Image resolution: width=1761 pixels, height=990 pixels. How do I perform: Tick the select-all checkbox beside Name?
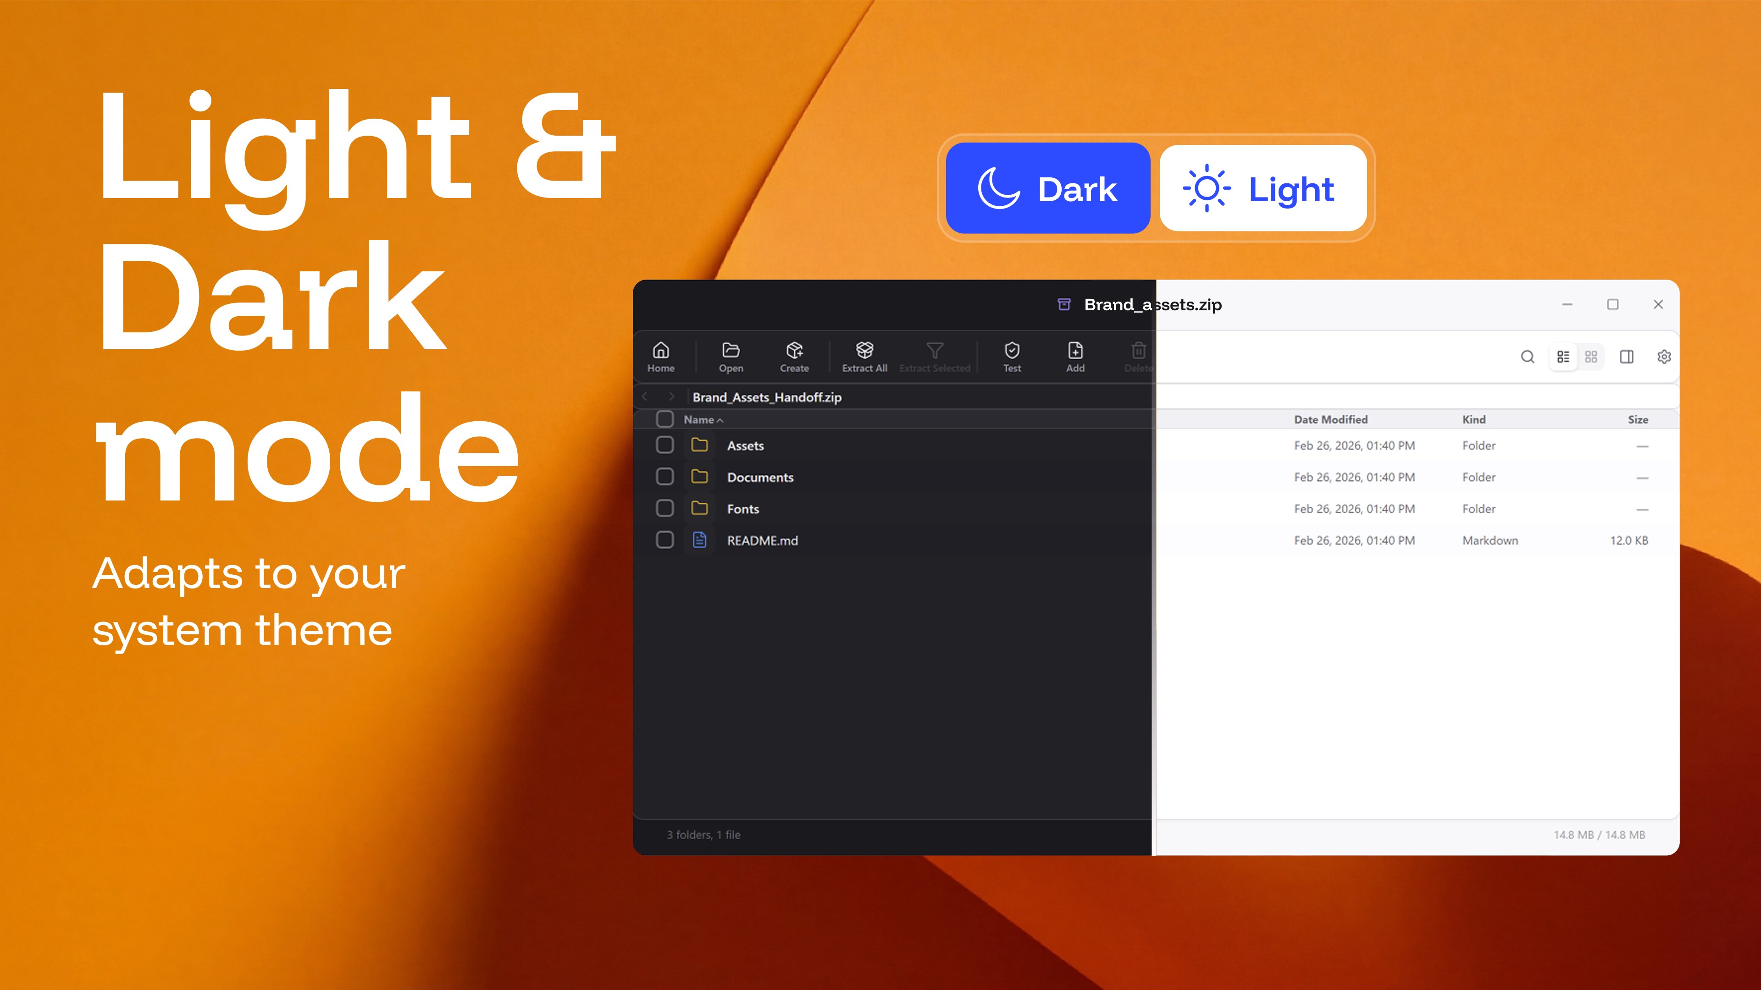665,419
